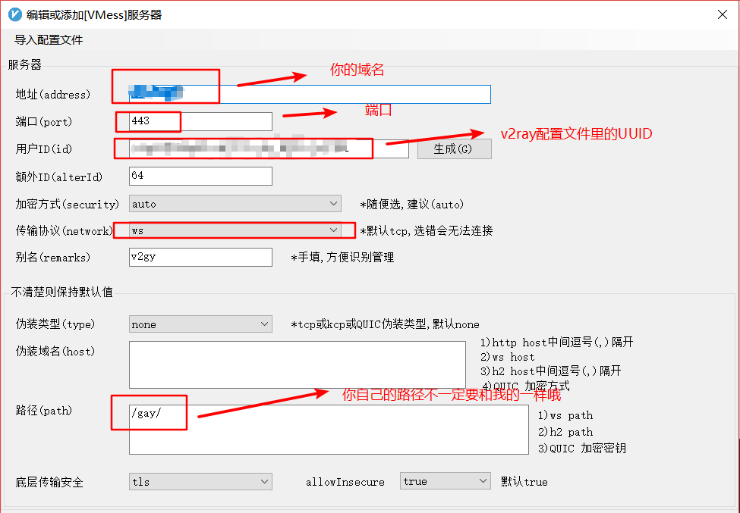The image size is (740, 513).
Task: Click dropdown arrow of 加密方式 combo box
Action: tap(334, 204)
